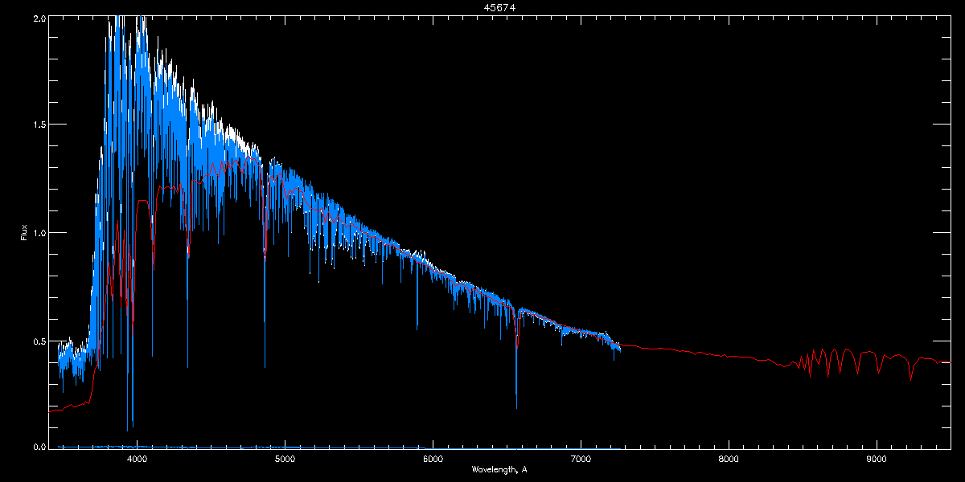This screenshot has width=965, height=482.
Task: Click the 4000 tick label on x-axis
Action: 137,460
